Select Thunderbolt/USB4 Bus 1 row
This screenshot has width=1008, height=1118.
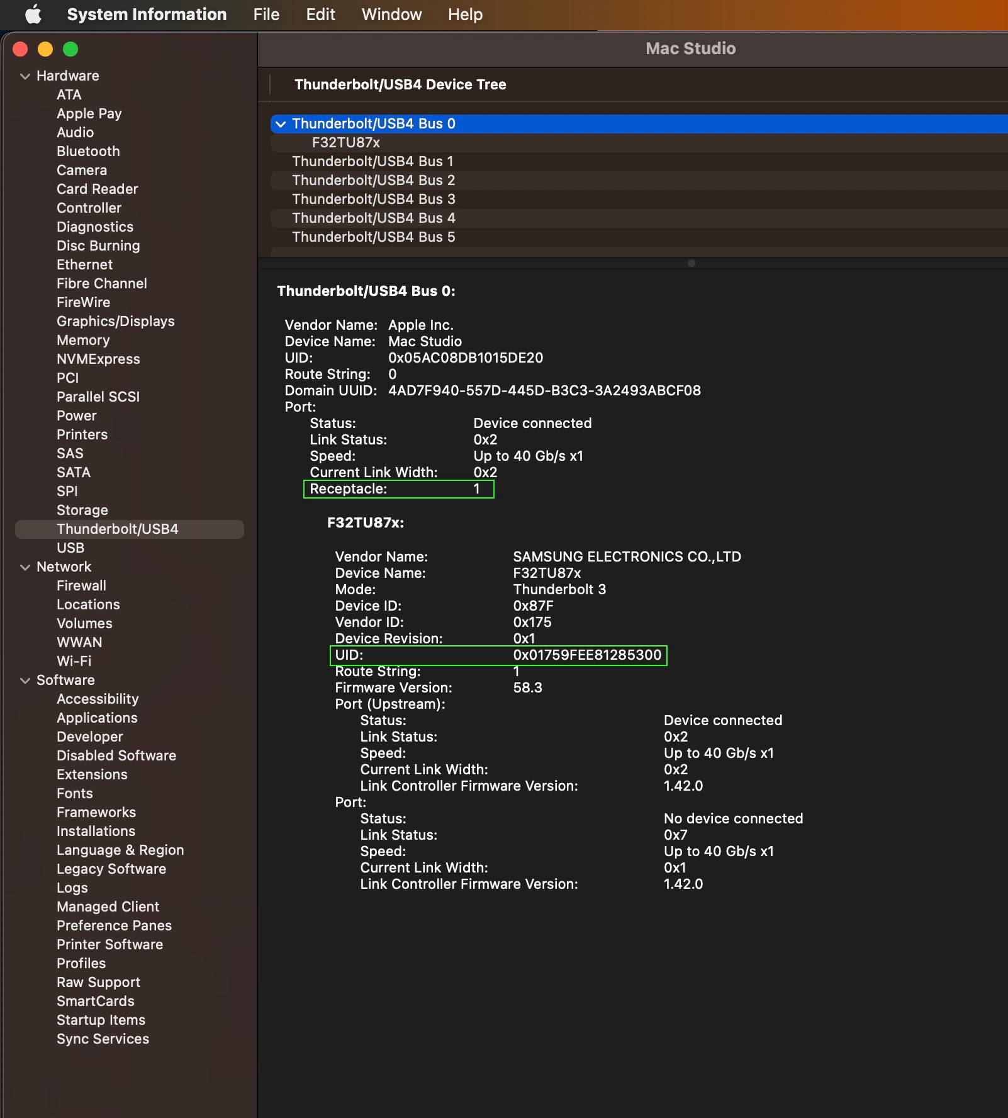pos(372,161)
